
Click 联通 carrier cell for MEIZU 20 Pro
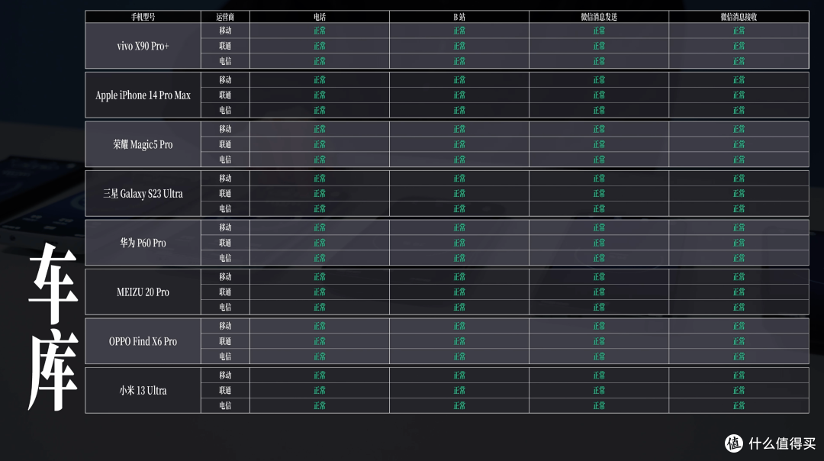[x=225, y=292]
